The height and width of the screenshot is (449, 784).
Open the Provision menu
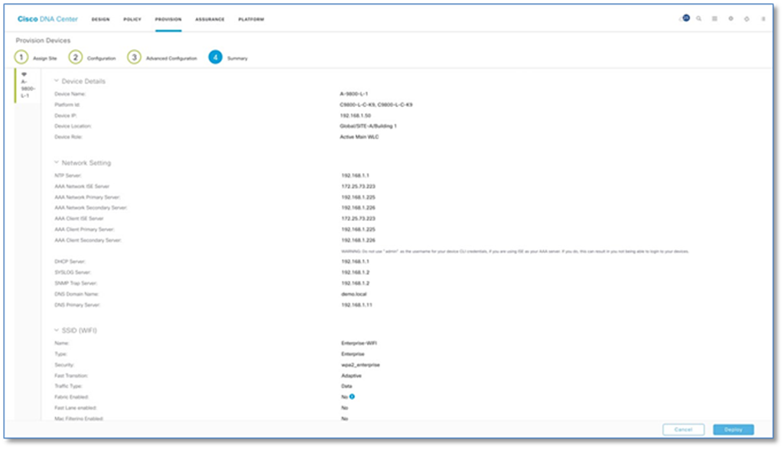(x=168, y=19)
